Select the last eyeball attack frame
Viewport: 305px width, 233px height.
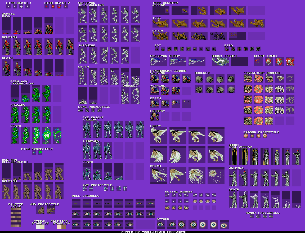225,225
